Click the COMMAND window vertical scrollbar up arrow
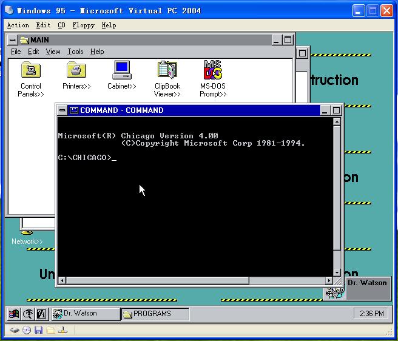398x341 pixels. coord(337,122)
